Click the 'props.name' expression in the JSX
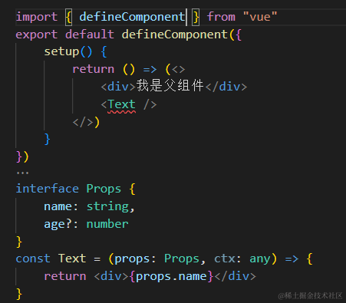The height and width of the screenshot is (303, 346). [171, 276]
